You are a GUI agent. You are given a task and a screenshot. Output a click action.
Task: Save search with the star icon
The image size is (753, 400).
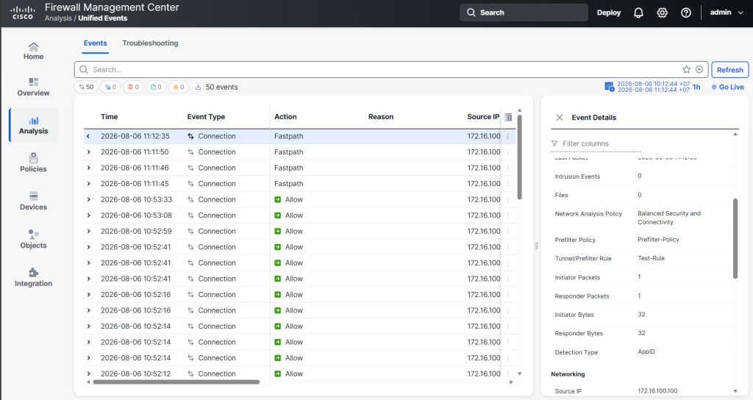tap(686, 70)
